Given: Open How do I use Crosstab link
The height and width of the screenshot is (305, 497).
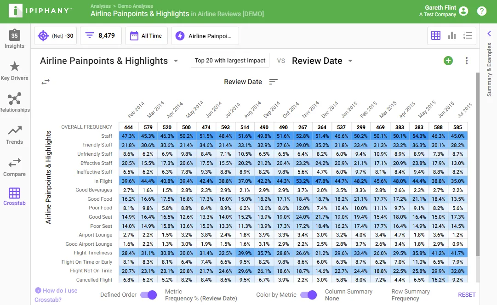Looking at the screenshot, I should click(57, 295).
